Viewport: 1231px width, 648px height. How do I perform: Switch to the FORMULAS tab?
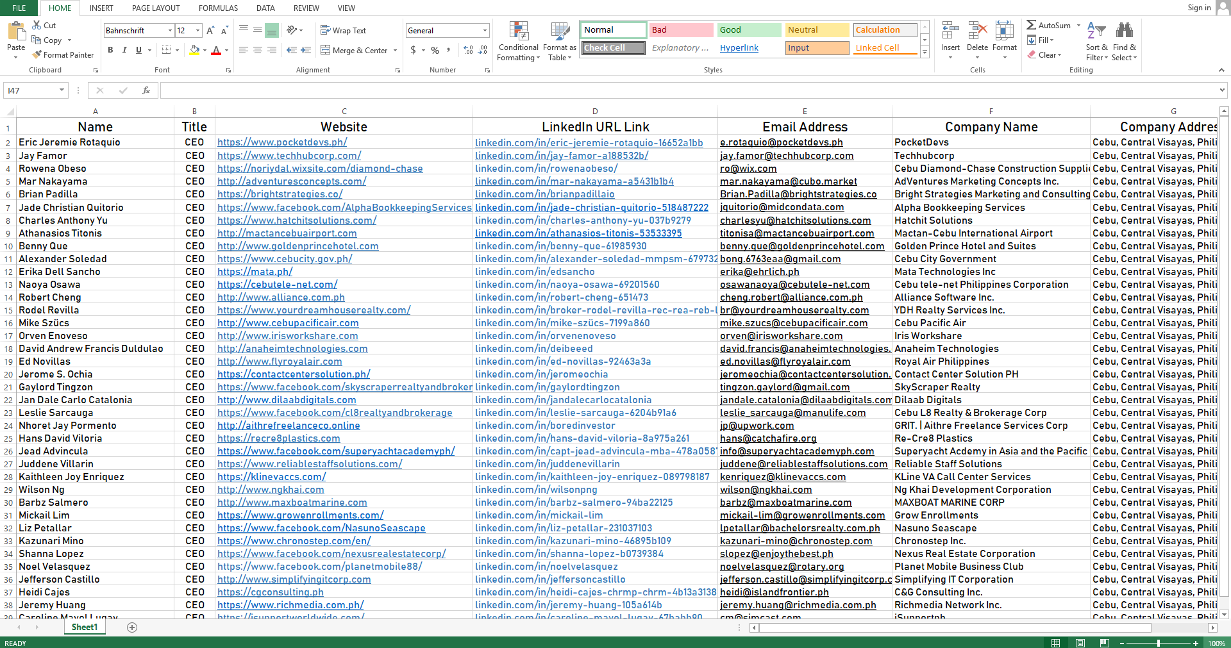[218, 8]
